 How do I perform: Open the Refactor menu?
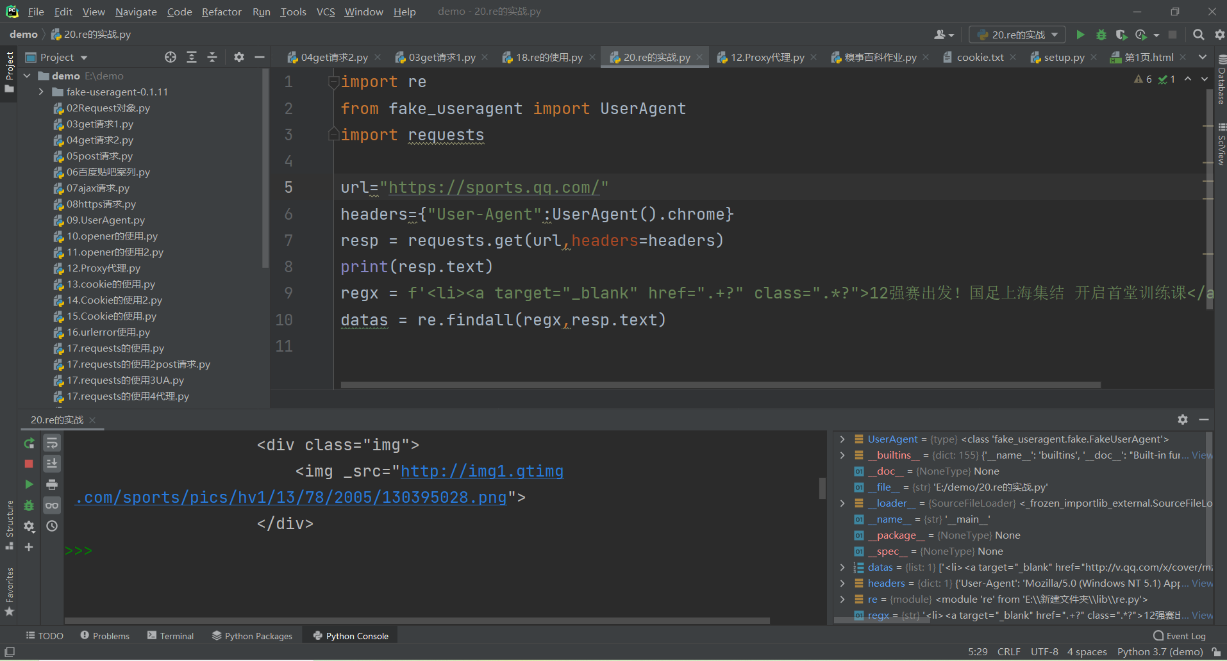[221, 12]
